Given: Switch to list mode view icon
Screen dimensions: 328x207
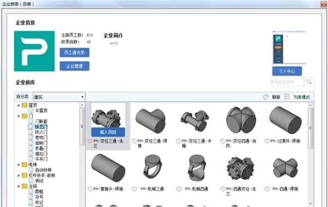Looking at the screenshot, I should (287, 97).
